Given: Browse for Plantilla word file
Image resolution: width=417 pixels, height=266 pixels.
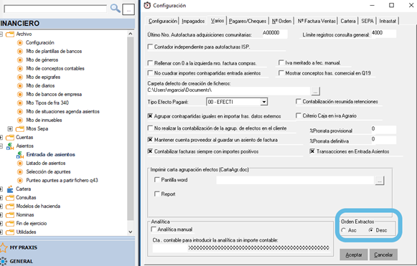Looking at the screenshot, I should [x=380, y=181].
